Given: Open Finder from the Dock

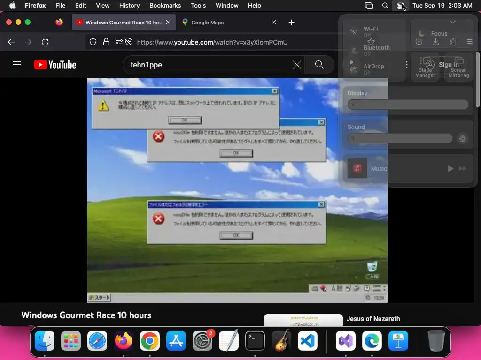Looking at the screenshot, I should [45, 341].
